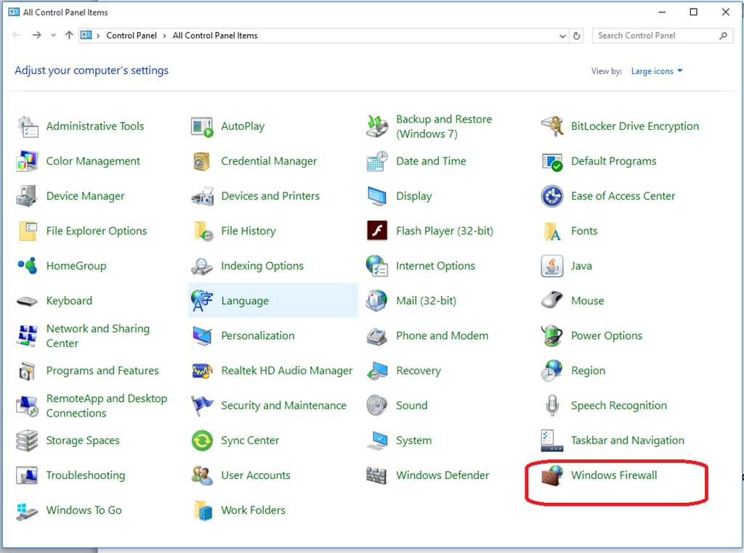Viewport: 744px width, 553px height.
Task: Expand chevron after Control Panel breadcrumb
Action: pyautogui.click(x=165, y=36)
